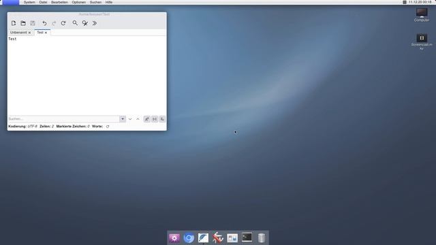
Task: Open the purple settings app in dock
Action: 174,238
